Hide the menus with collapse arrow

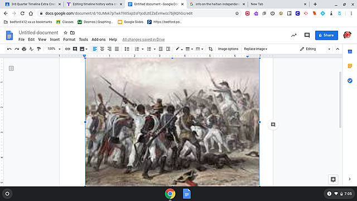tap(337, 49)
